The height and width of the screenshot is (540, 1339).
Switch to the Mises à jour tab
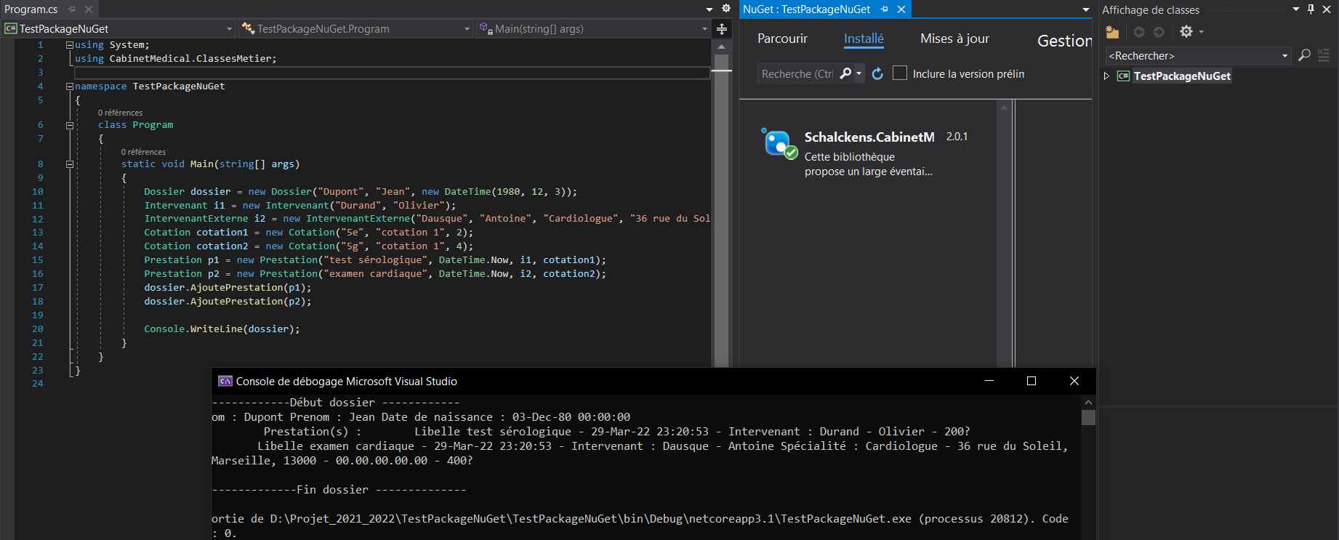pos(954,39)
